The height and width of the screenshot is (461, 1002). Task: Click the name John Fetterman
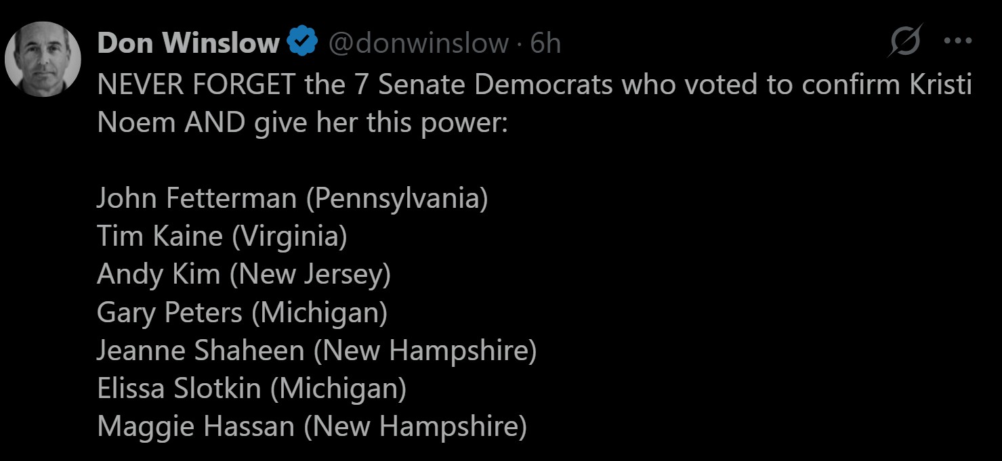[196, 198]
